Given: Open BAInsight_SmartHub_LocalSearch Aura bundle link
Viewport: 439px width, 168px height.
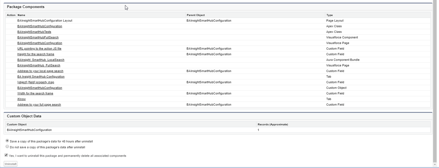Looking at the screenshot, I should tap(41, 60).
